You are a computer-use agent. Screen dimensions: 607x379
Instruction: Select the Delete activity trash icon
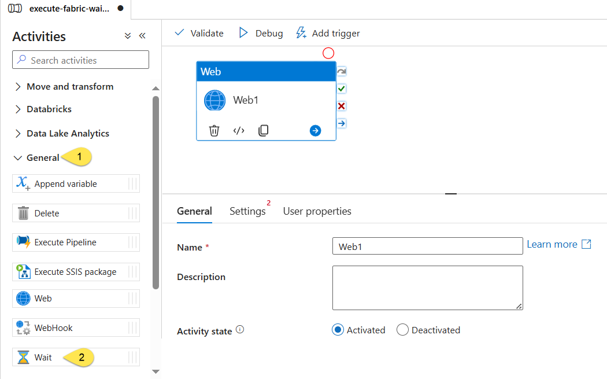(23, 213)
